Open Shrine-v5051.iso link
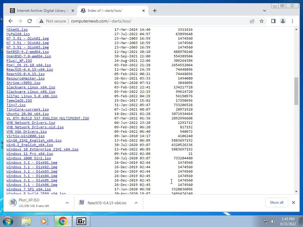Image resolution: width=303 pixels, height=227 pixels. [x=23, y=83]
